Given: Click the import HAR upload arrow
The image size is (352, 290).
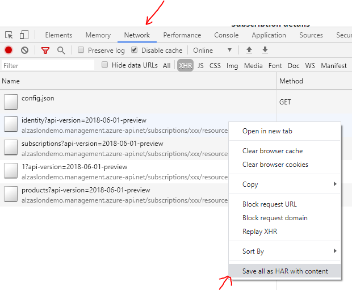Looking at the screenshot, I should (249, 50).
